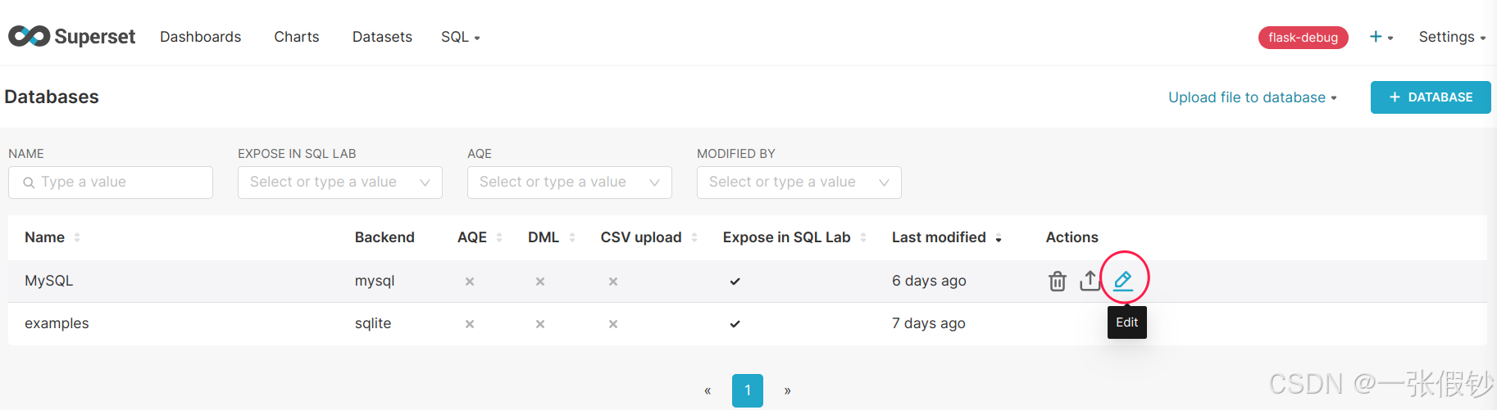Open the SQL dropdown menu
Viewport: 1497px width, 410px height.
tap(460, 37)
